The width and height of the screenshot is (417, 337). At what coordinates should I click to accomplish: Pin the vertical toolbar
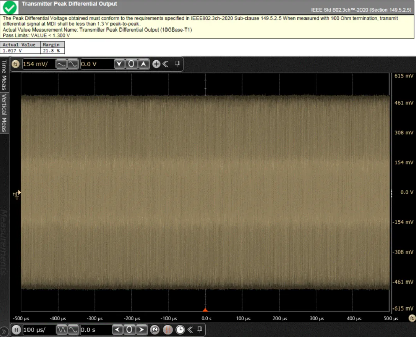click(177, 64)
